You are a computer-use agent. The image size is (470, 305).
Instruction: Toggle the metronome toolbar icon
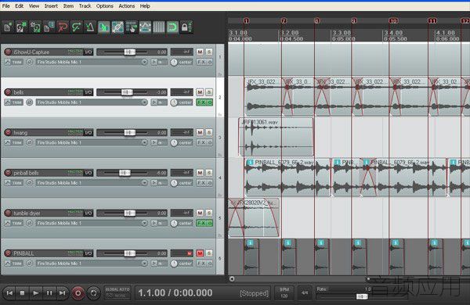(90, 27)
